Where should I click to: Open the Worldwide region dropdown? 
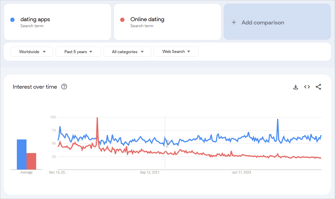[x=32, y=52]
